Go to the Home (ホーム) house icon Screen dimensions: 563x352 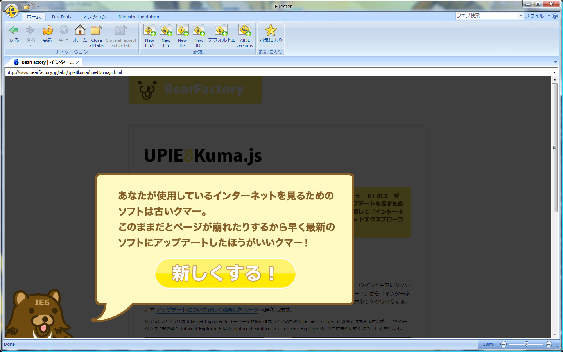coord(80,31)
